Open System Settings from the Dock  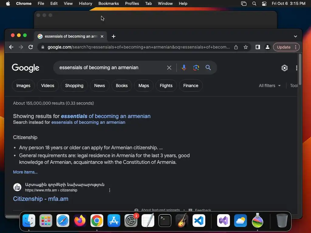coord(131,221)
